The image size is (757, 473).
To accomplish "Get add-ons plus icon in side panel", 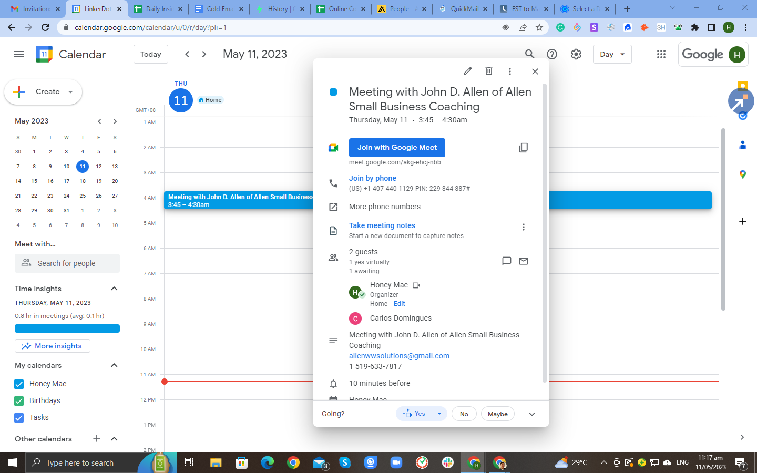I will click(743, 221).
